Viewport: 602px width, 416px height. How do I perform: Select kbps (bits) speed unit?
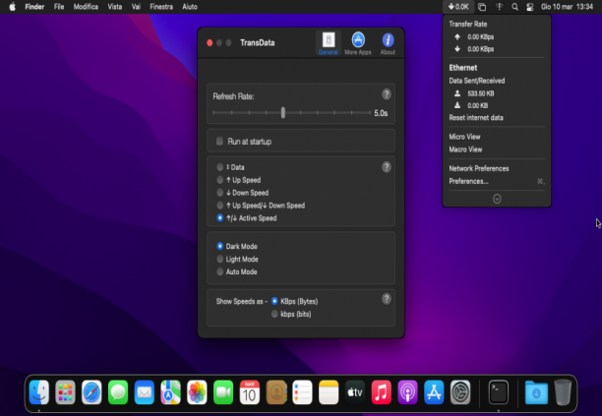click(274, 314)
